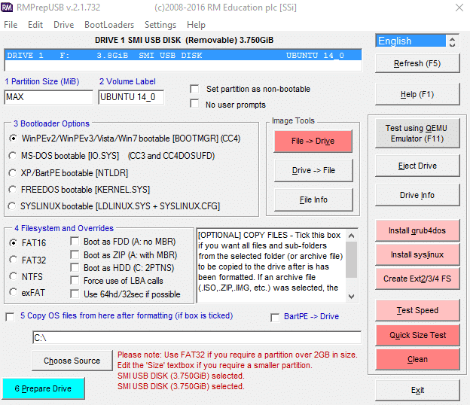Enable Set partition as non-bootable
Image resolution: width=470 pixels, height=405 pixels.
195,89
